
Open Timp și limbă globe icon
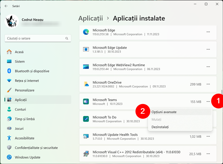pos(9,119)
